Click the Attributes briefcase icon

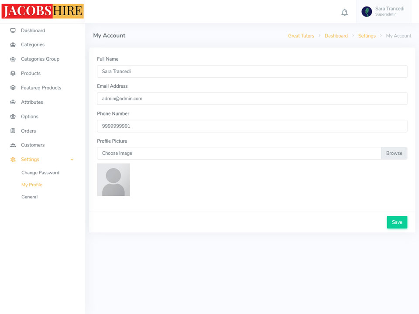click(x=13, y=102)
